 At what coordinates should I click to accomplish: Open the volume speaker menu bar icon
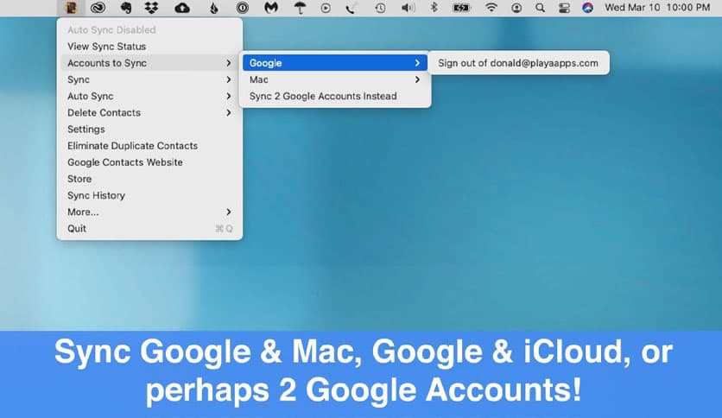tap(408, 8)
